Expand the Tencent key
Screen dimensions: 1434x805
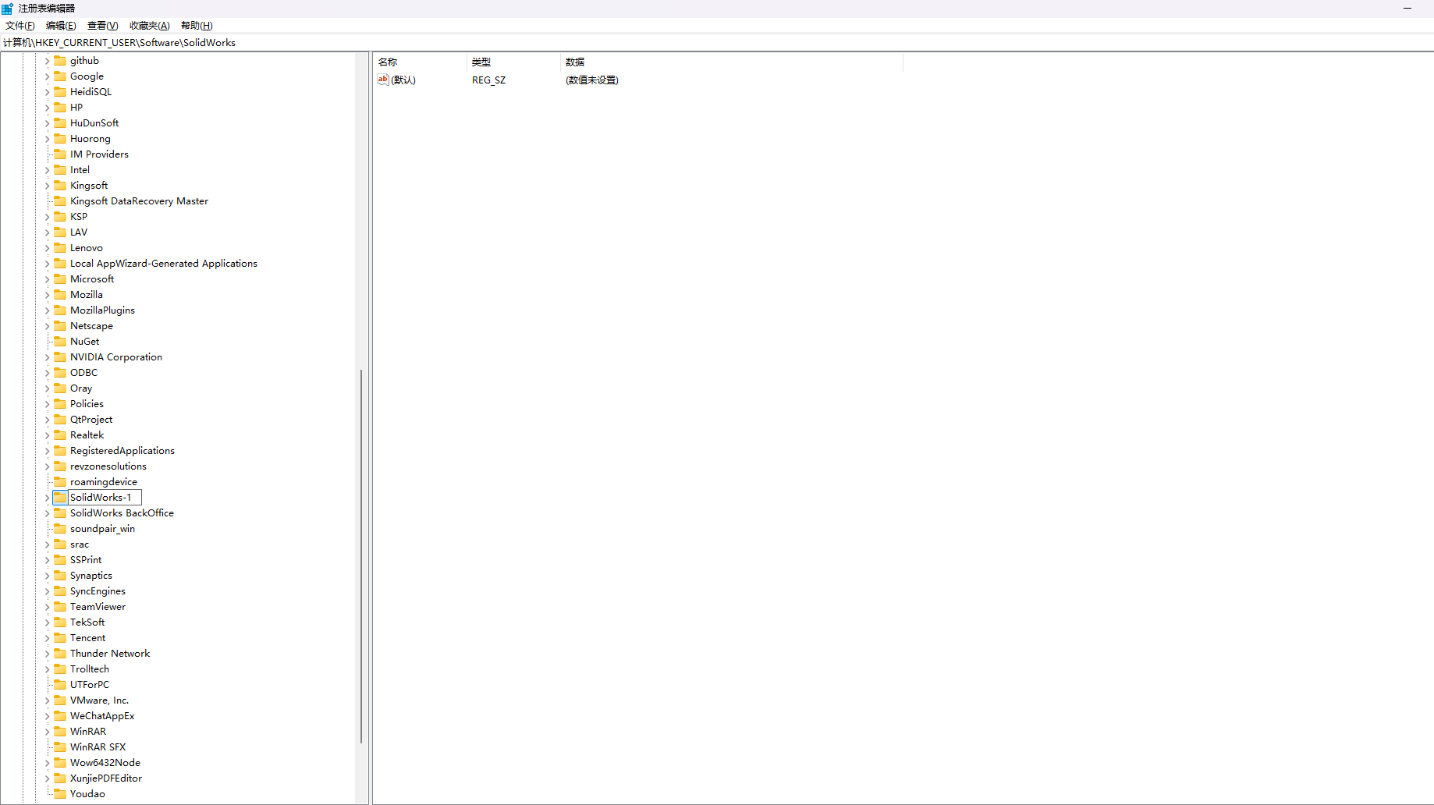click(x=47, y=638)
